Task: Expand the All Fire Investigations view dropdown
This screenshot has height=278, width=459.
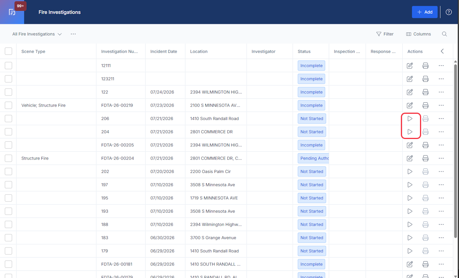Action: pos(37,34)
